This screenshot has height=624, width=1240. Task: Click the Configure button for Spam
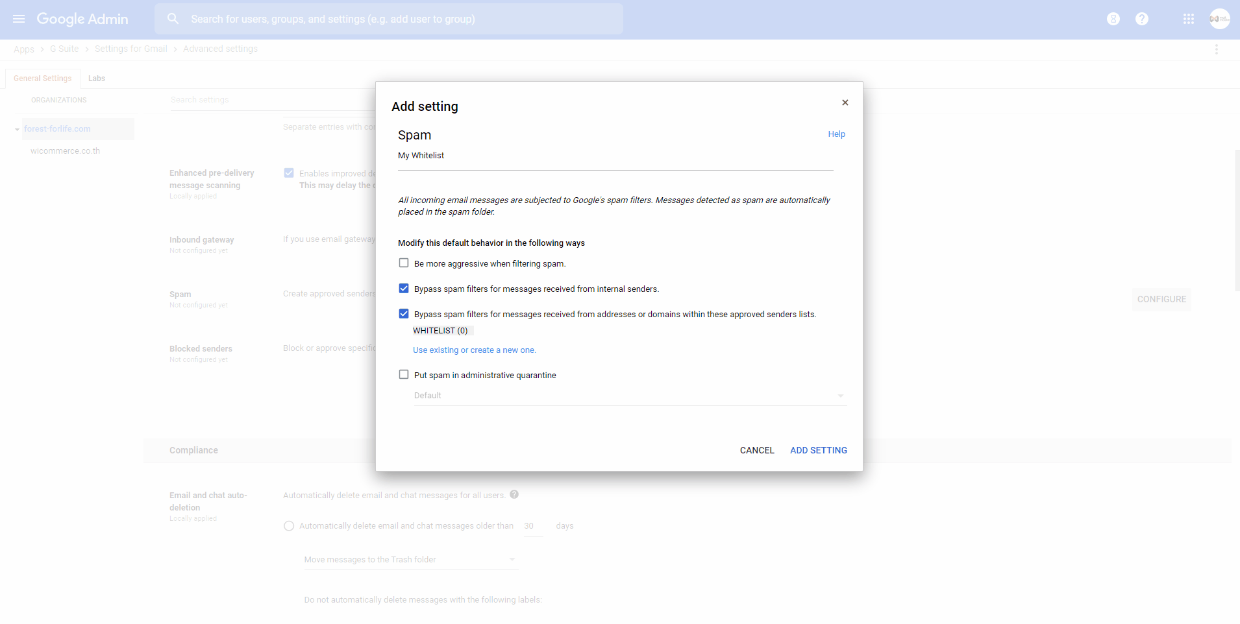coord(1161,299)
